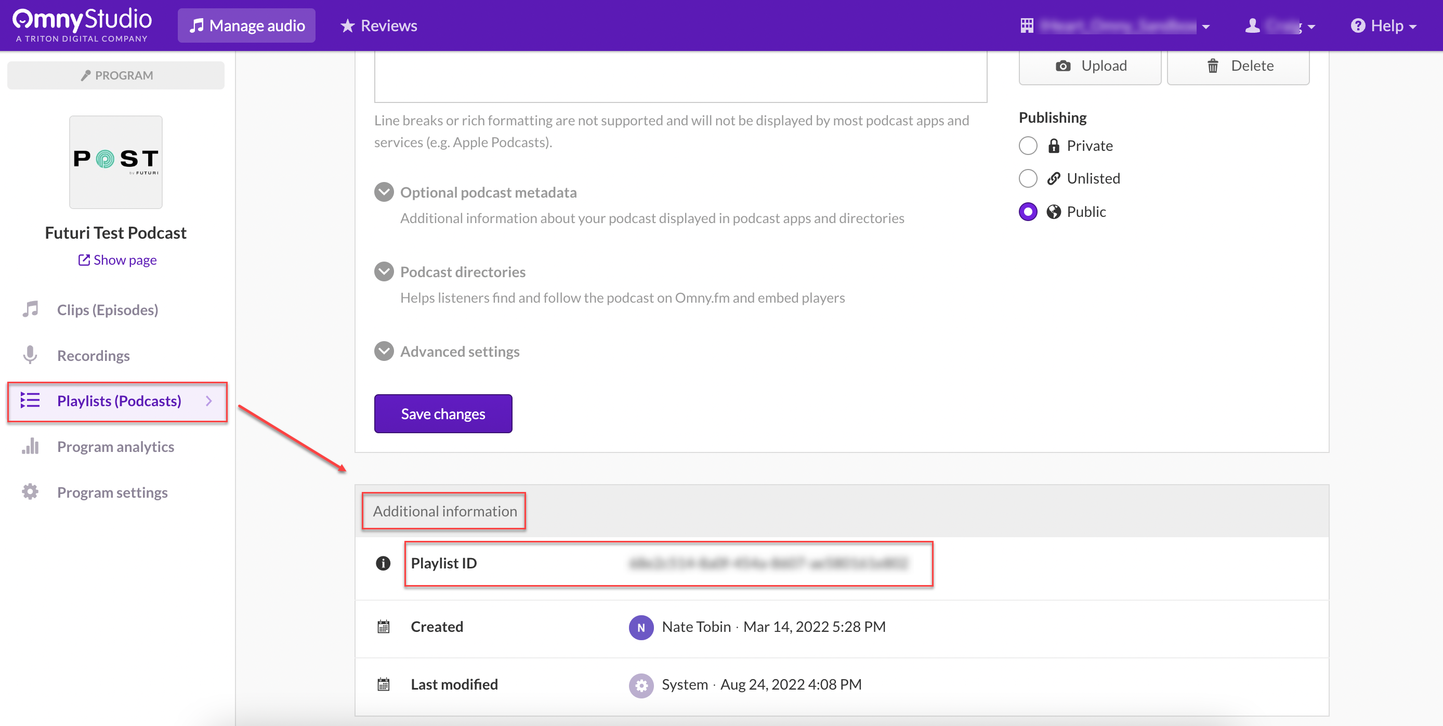
Task: Open the Help dropdown menu
Action: click(x=1384, y=26)
